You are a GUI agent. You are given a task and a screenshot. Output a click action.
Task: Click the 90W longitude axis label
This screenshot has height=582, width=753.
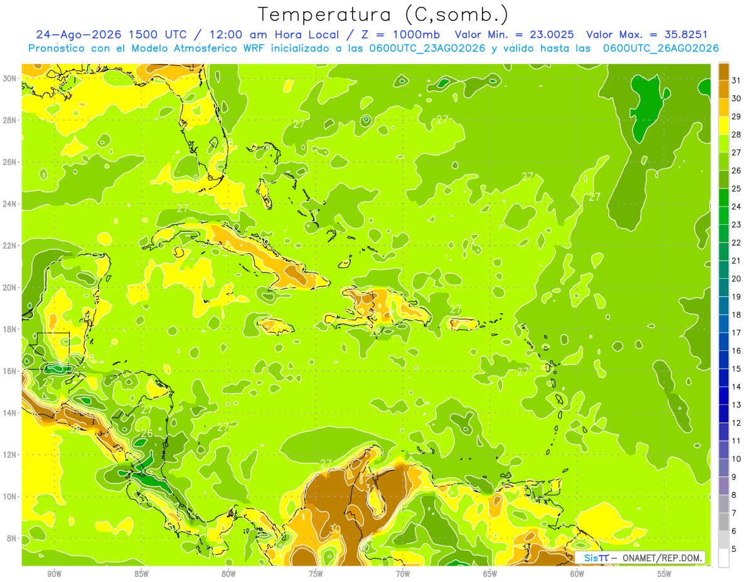point(54,573)
